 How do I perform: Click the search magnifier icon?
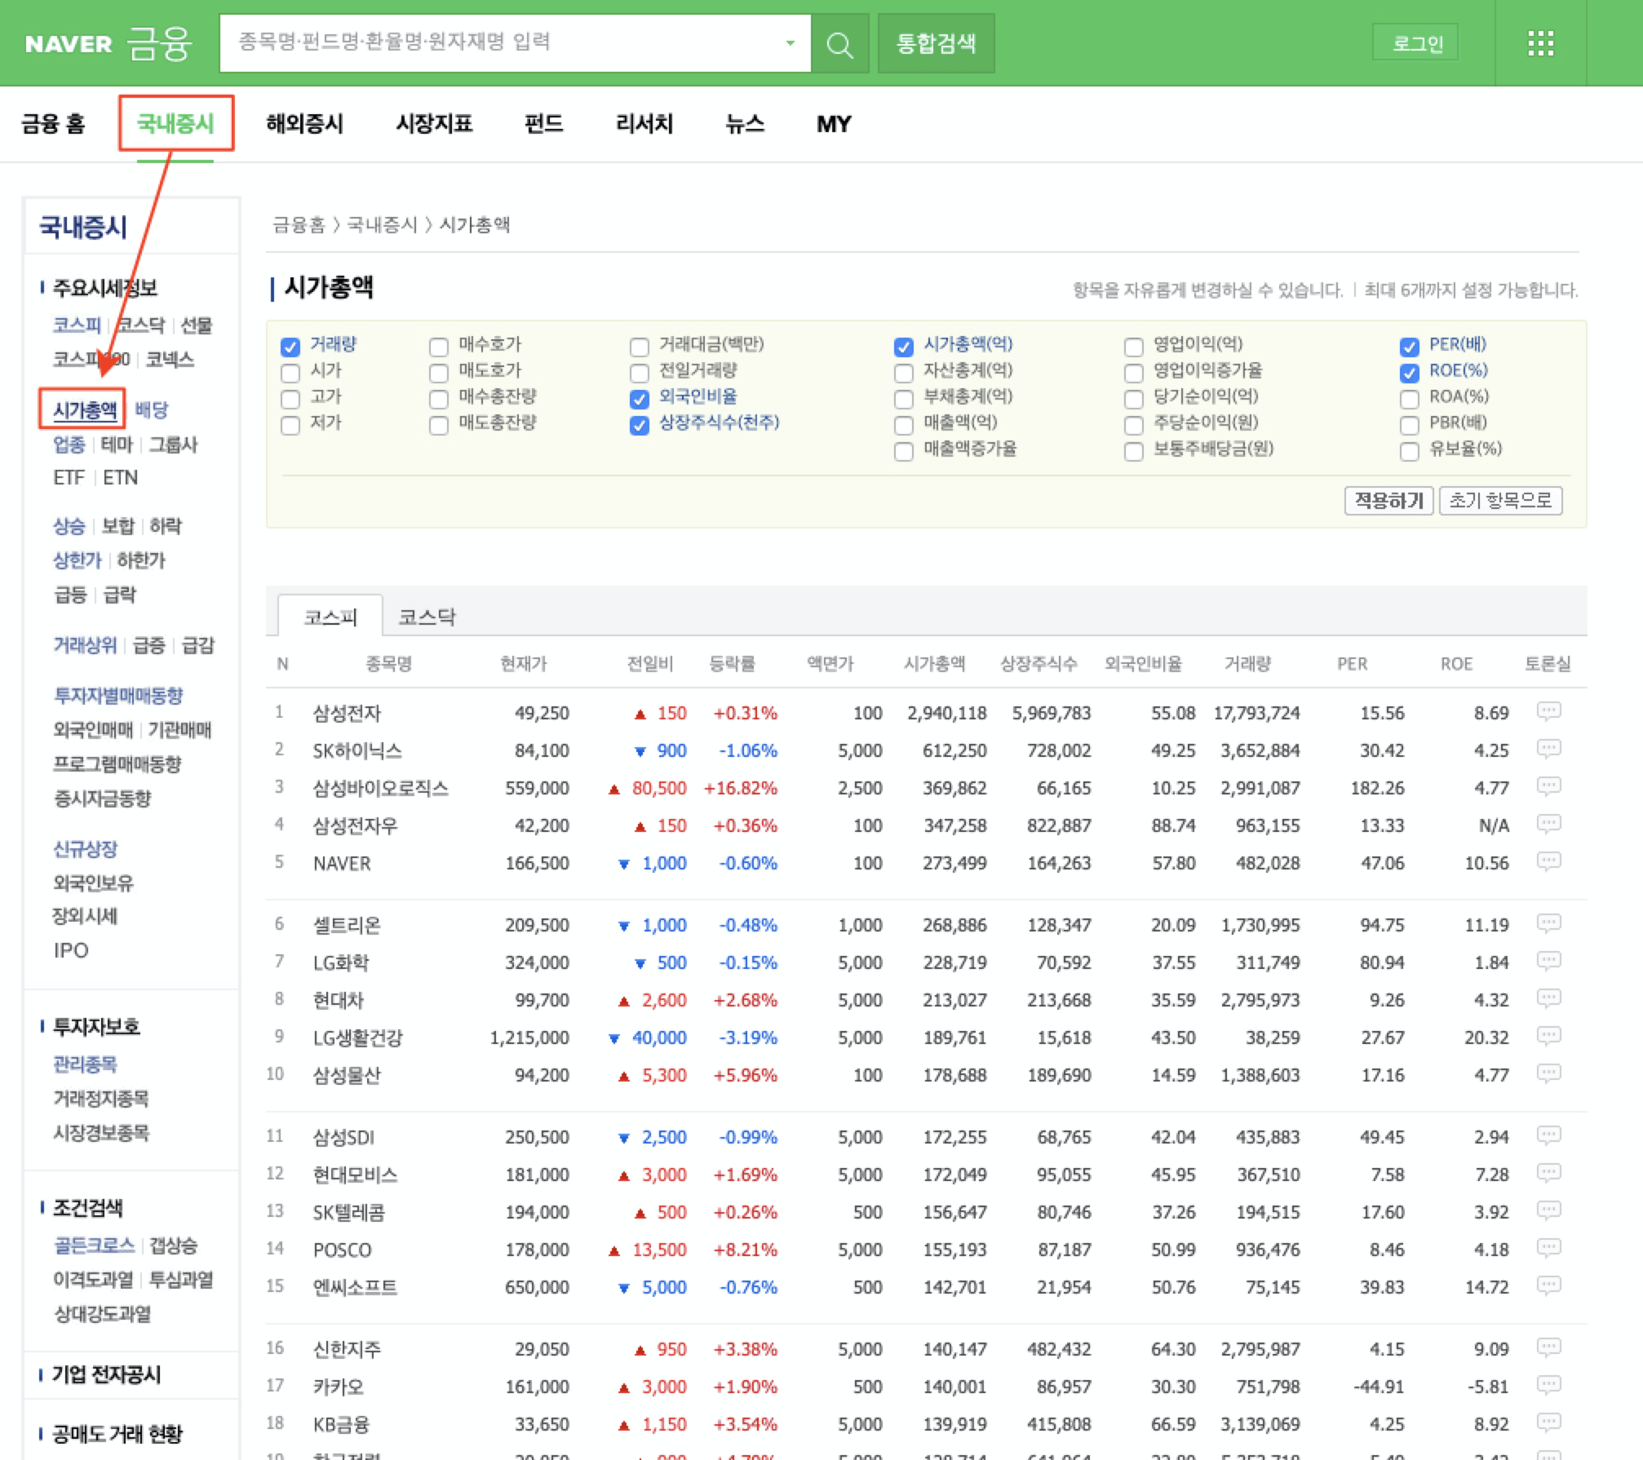(839, 44)
